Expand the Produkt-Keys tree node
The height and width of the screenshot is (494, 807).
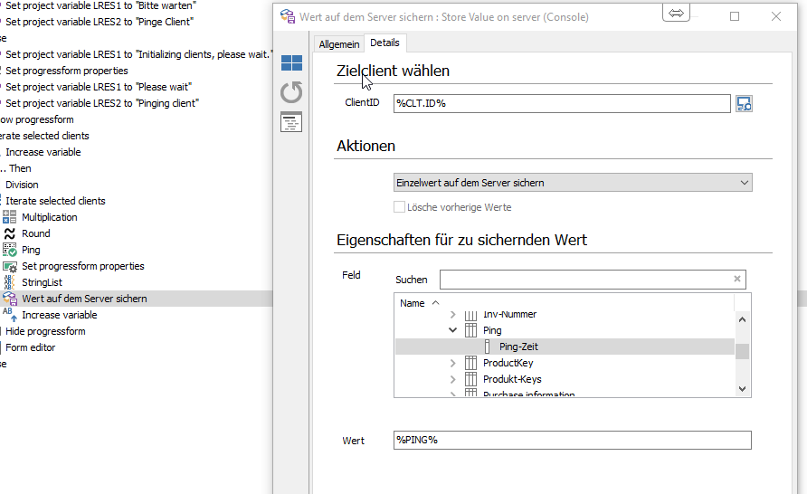pyautogui.click(x=453, y=380)
